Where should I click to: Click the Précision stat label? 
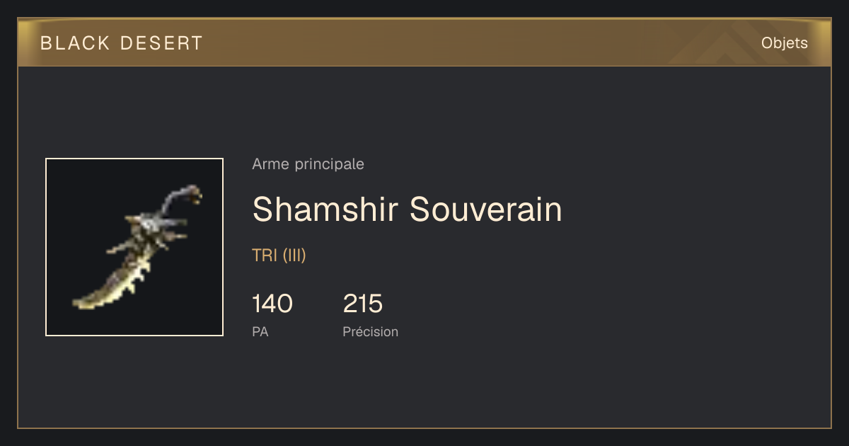(x=370, y=331)
